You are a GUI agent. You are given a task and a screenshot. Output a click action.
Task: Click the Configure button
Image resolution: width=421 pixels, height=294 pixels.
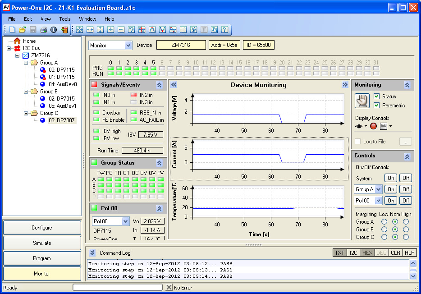tap(41, 228)
